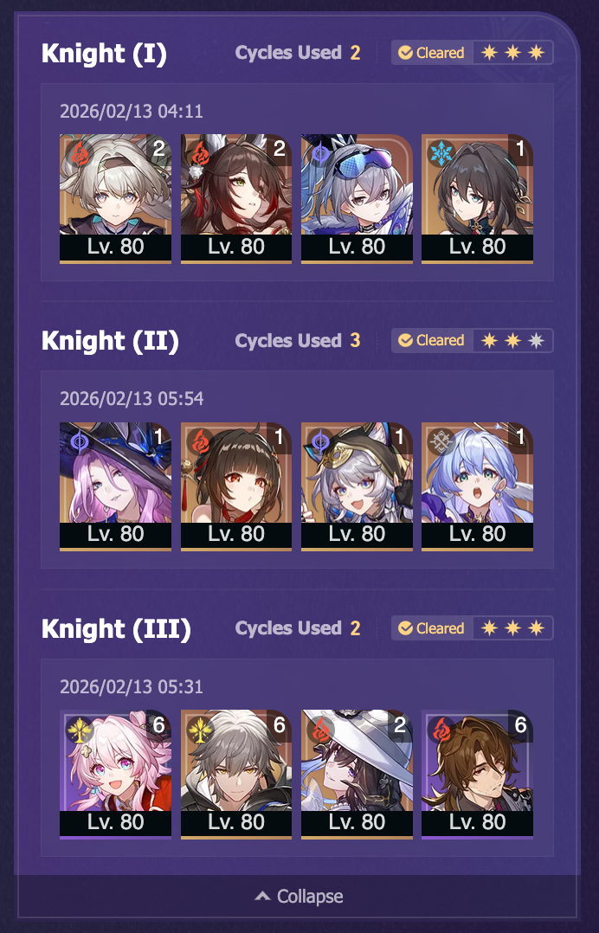Viewport: 599px width, 933px height.
Task: Open pink-haired March 7th portrait in Knight (III)
Action: (115, 774)
